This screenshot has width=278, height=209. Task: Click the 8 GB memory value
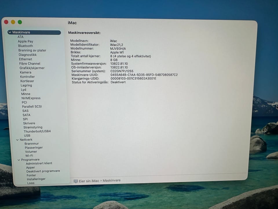coord(114,60)
